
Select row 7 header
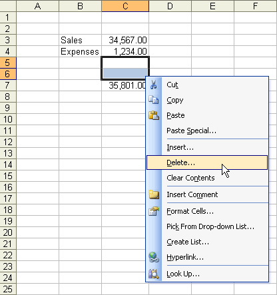tap(8, 85)
